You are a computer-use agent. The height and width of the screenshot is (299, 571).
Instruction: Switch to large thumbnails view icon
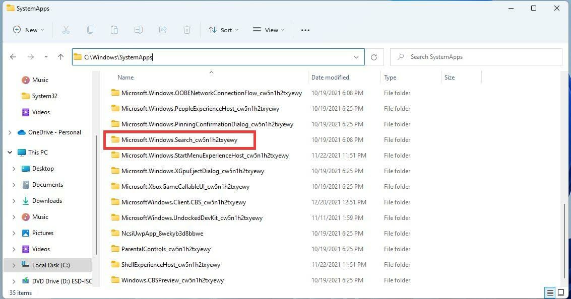(x=561, y=292)
